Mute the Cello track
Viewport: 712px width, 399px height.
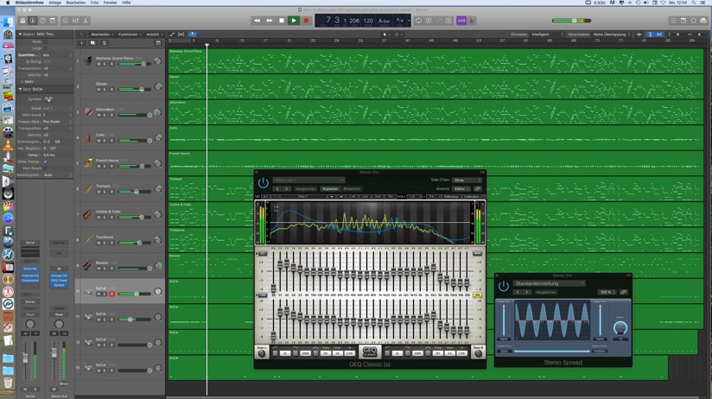point(99,141)
